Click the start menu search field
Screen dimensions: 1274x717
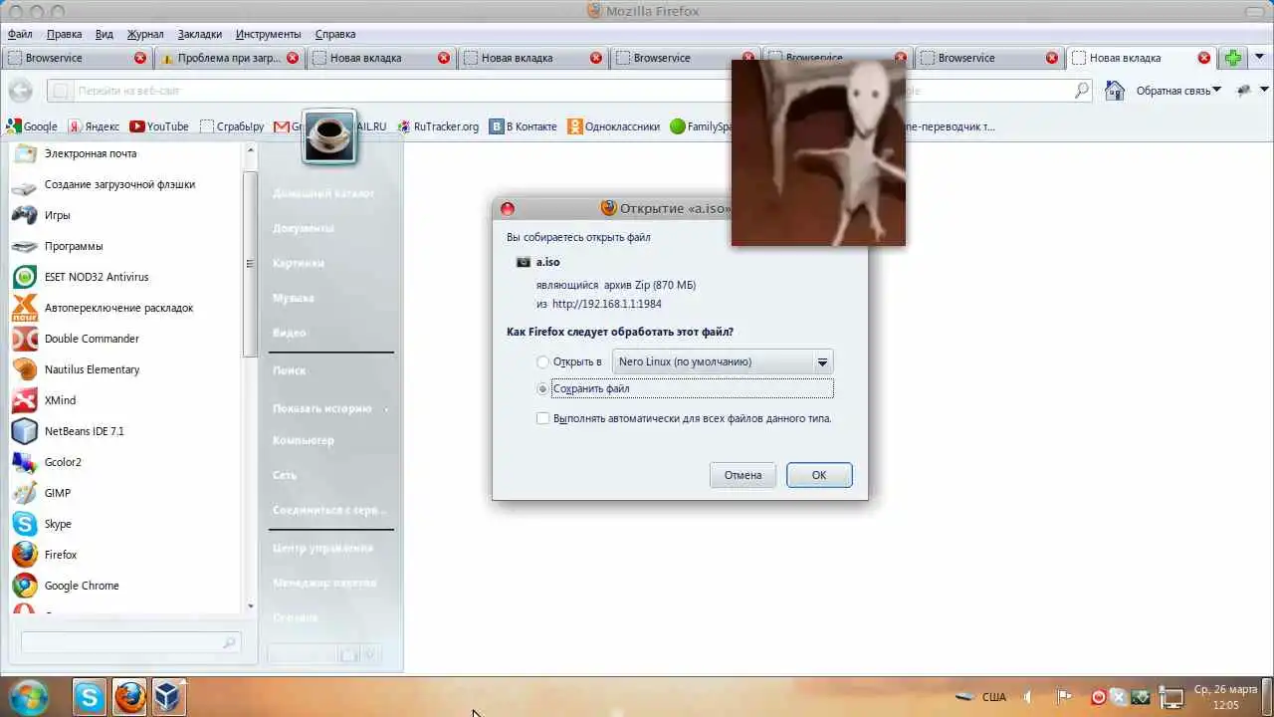click(x=129, y=643)
